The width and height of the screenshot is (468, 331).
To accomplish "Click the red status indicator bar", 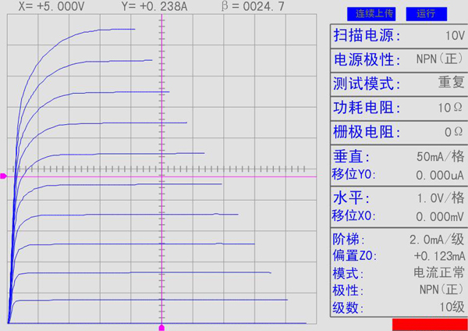I will point(430,324).
